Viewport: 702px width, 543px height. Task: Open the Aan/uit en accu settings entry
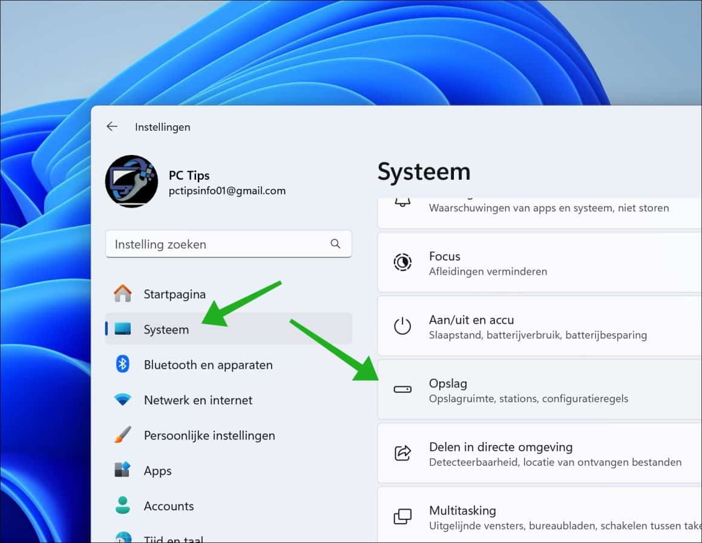point(514,326)
